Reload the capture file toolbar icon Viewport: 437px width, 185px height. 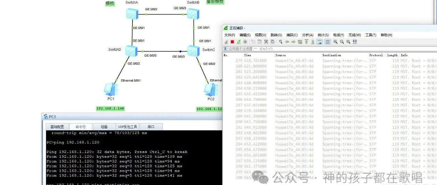[x=272, y=42]
